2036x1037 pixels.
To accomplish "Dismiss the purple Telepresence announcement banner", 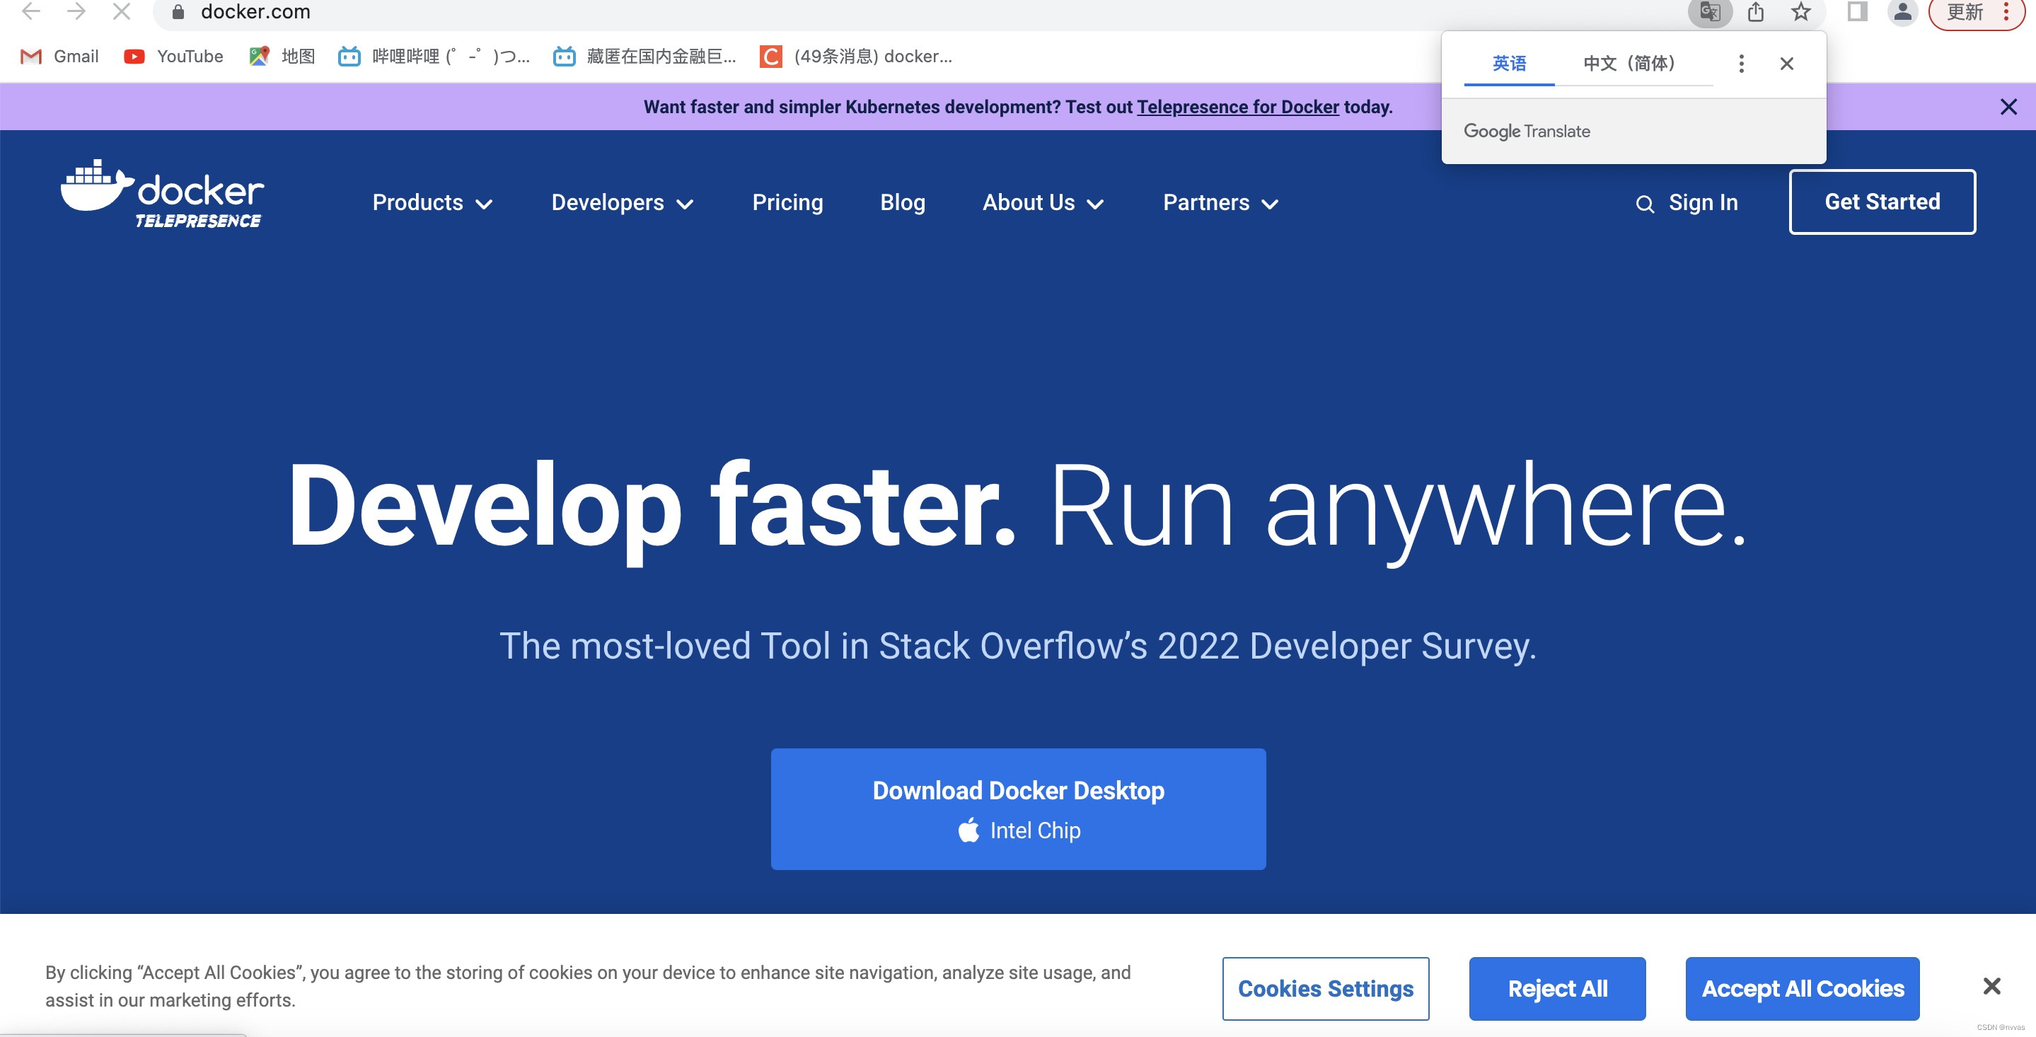I will (2008, 107).
